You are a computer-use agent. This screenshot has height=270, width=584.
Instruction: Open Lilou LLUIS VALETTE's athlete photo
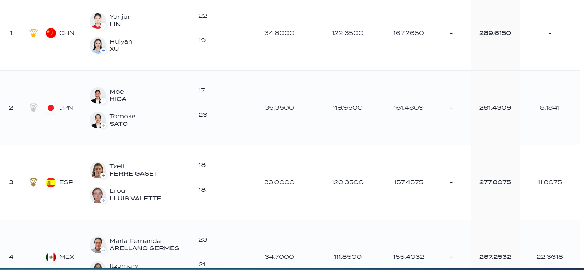click(x=98, y=195)
